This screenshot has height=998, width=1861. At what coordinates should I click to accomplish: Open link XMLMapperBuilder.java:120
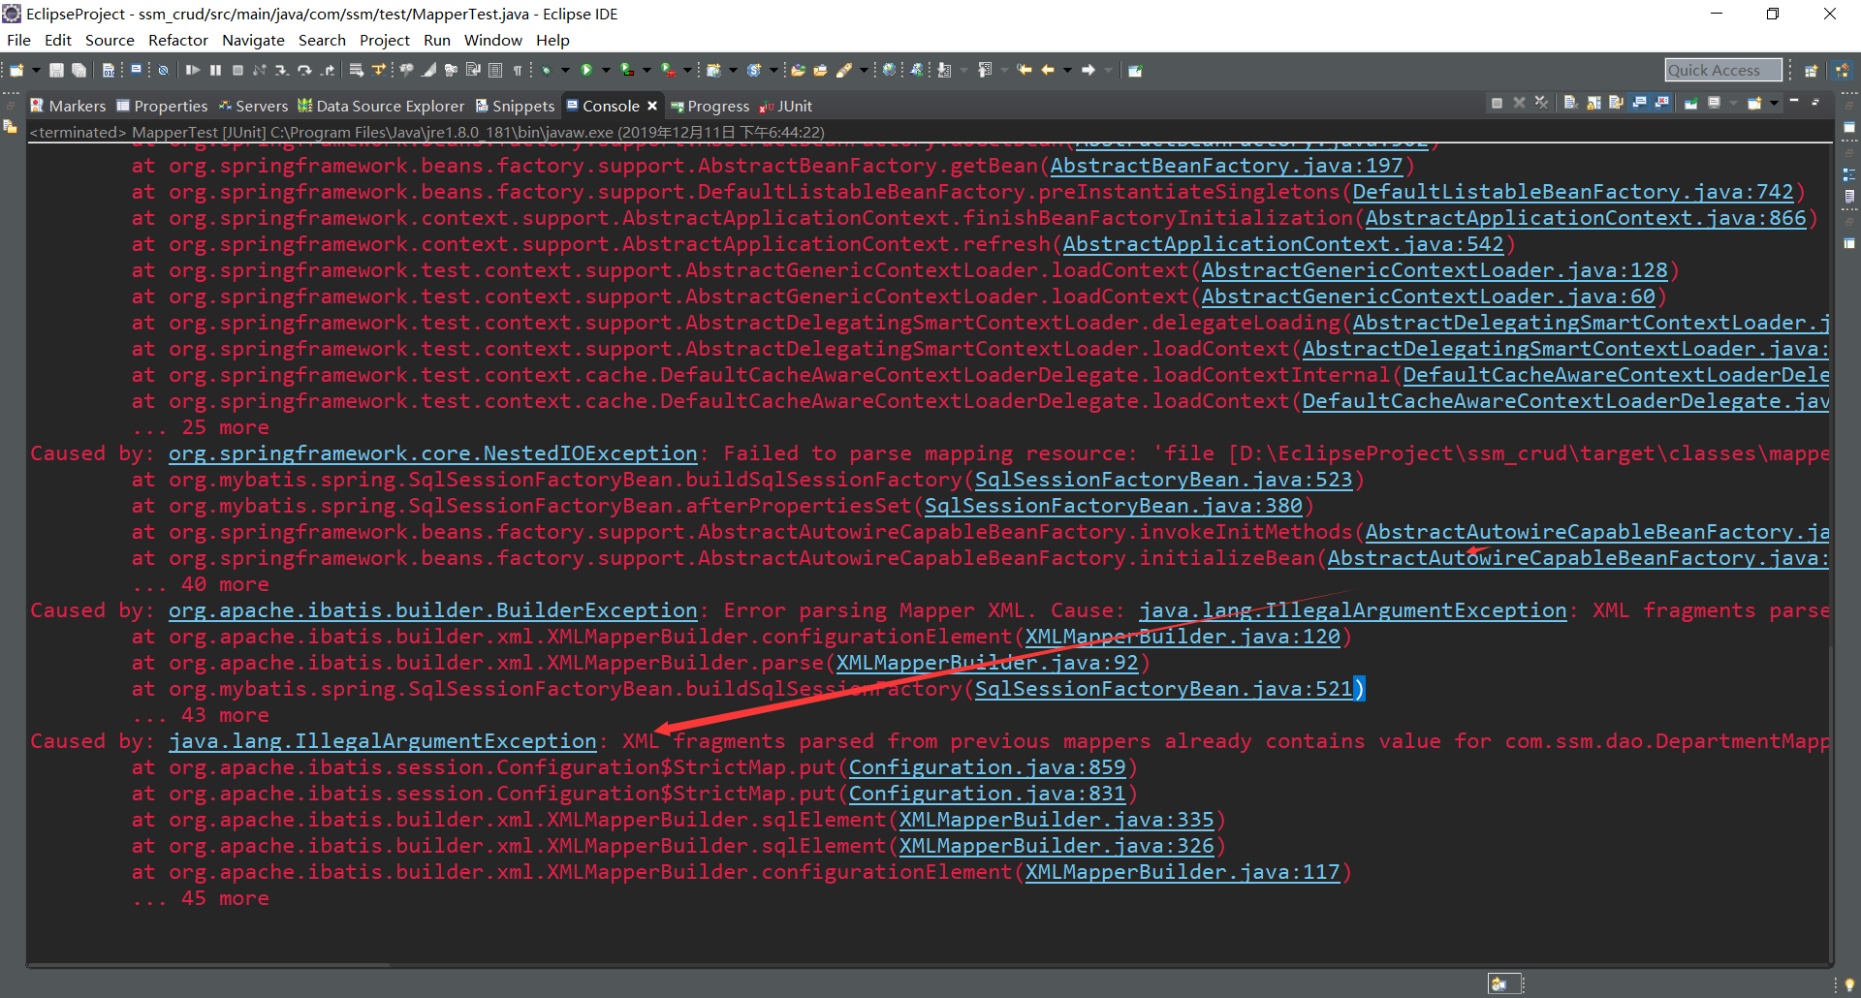point(1183,637)
